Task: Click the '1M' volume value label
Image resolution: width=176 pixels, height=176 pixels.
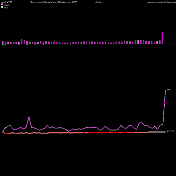Action: pyautogui.click(x=168, y=90)
